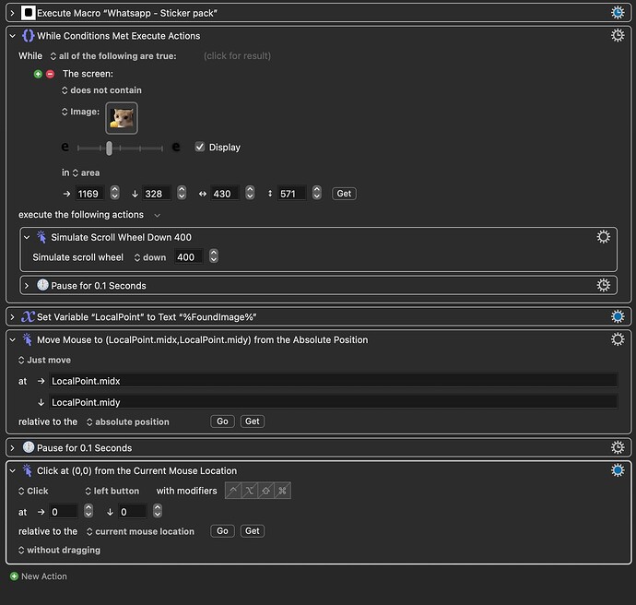Click Get button next to area height field
The width and height of the screenshot is (636, 605).
(x=344, y=194)
